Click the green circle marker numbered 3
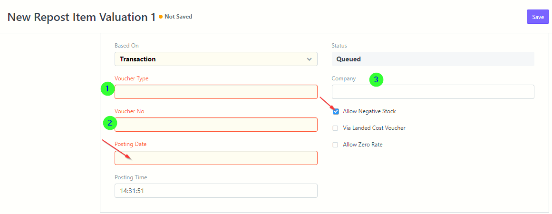Screen dimensions: 552x214 376,80
